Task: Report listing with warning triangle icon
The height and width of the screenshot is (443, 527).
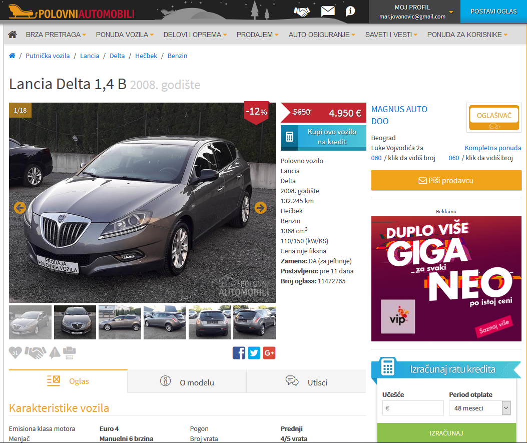Action: click(x=55, y=352)
